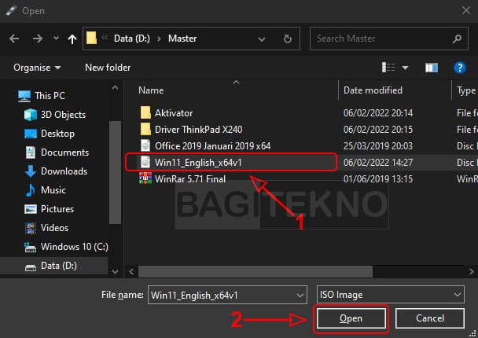Change the view layout icon
Screen dimensions: 478x338
pyautogui.click(x=388, y=68)
